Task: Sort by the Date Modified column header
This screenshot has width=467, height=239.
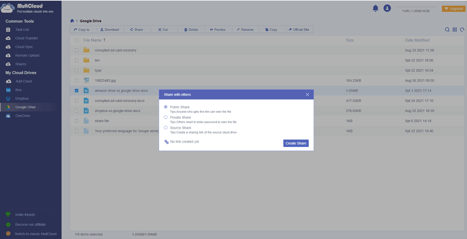Action: point(417,40)
